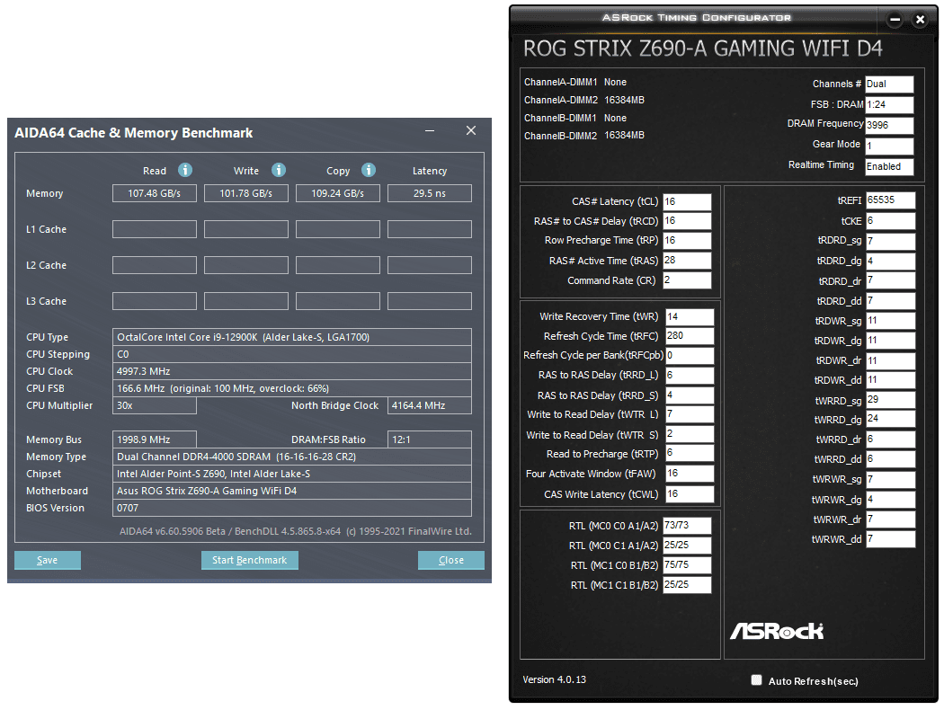Click the Refresh Cycle Time (tRFC) field
This screenshot has height=710, width=944.
[x=690, y=336]
